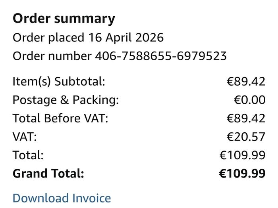Click the Order summary heading
Viewport: 278px width, 208px height.
(x=64, y=19)
